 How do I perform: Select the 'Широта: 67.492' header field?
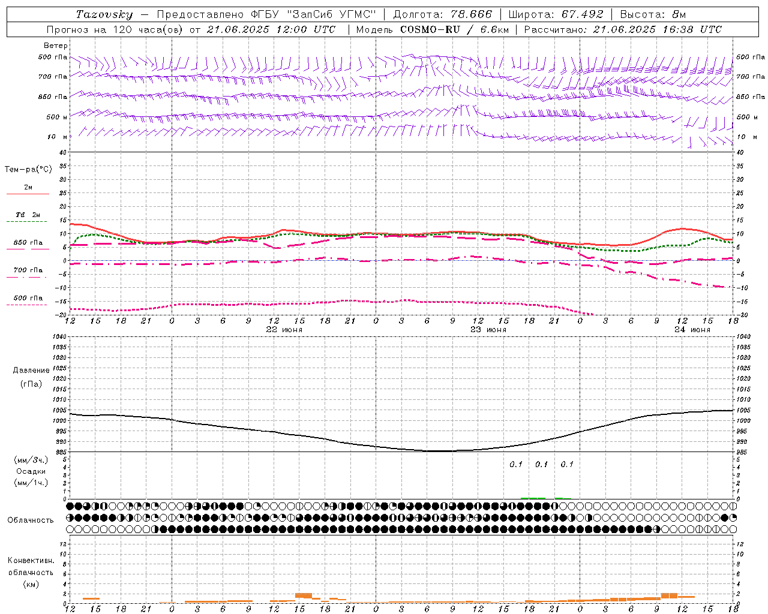(x=556, y=14)
